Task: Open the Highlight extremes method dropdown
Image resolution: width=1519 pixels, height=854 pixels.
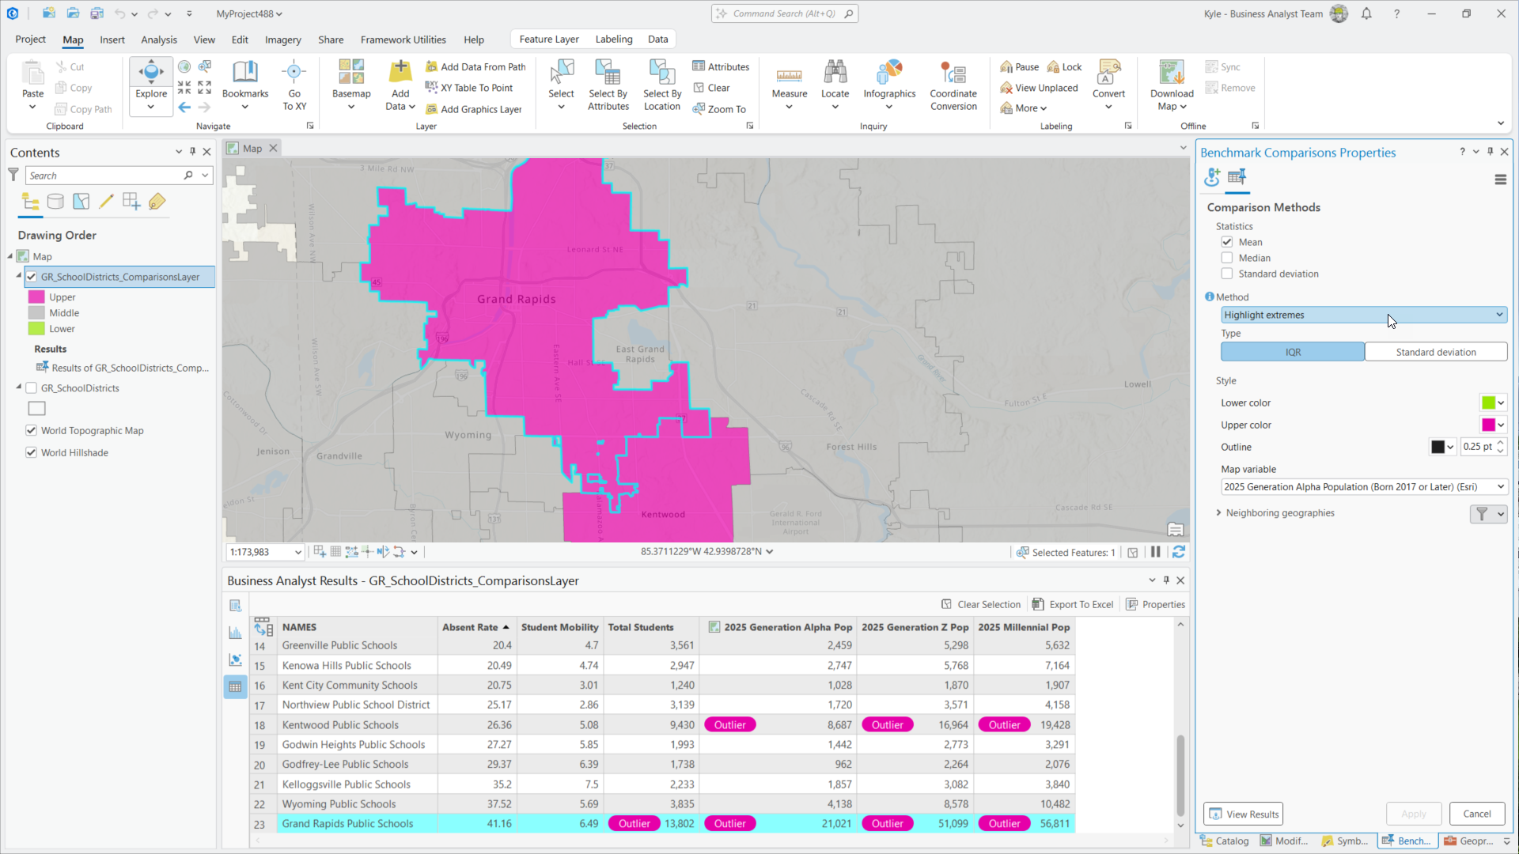Action: 1363,315
